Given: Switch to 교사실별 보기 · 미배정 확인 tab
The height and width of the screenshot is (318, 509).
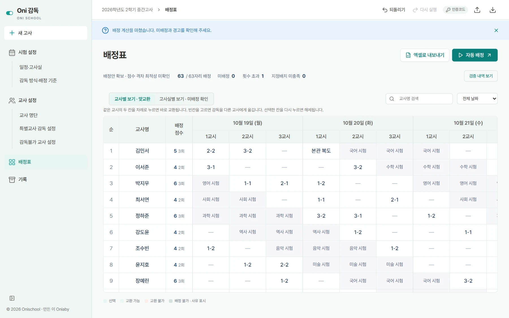Looking at the screenshot, I should [x=184, y=99].
